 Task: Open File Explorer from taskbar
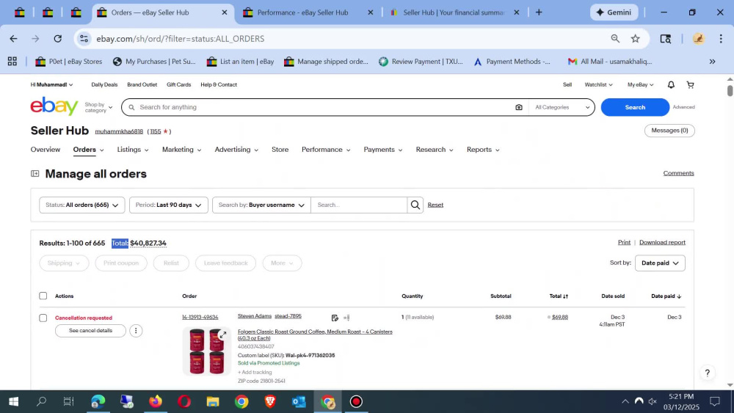(x=213, y=401)
